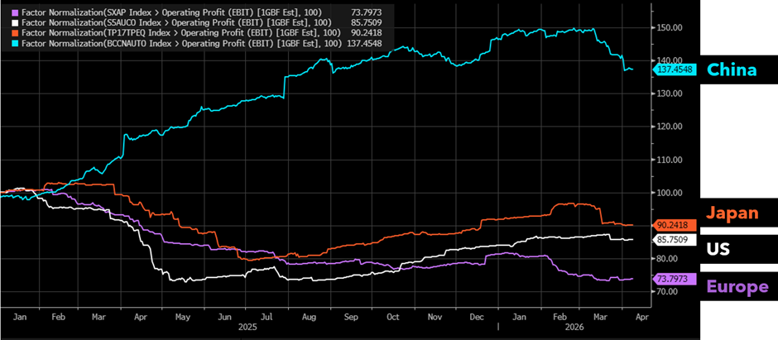Click the China series label

point(732,70)
